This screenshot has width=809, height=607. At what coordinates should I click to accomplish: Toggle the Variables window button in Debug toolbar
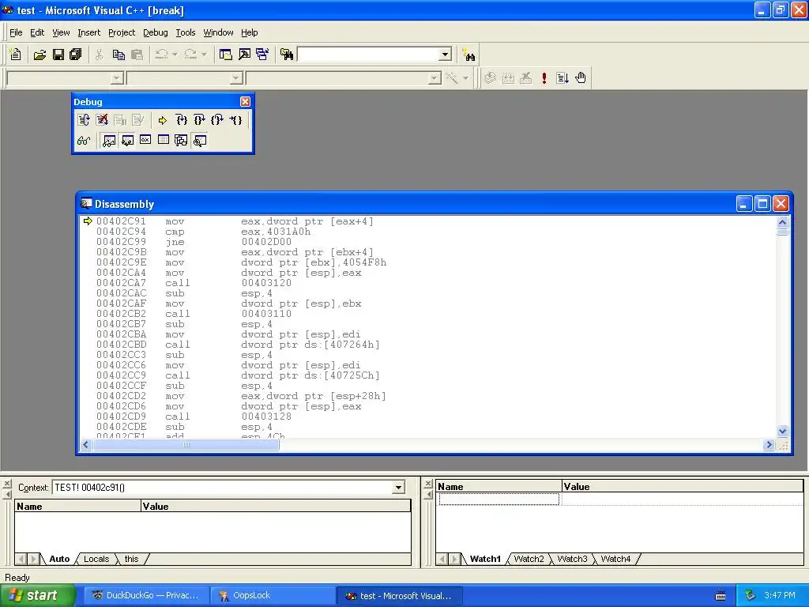pos(127,141)
